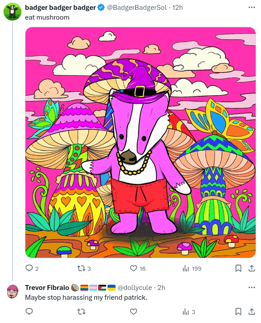Screen dimensions: 261x323
Task: Repost the badger mushroom tweet
Action: [84, 268]
